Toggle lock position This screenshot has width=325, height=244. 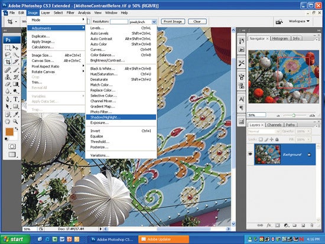point(272,139)
